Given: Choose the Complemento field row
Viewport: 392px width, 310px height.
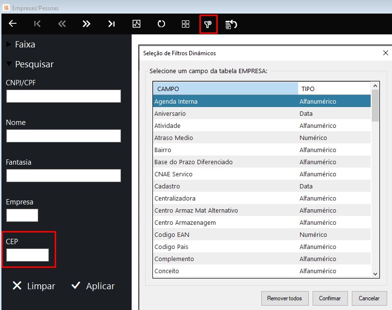Looking at the screenshot, I should point(262,259).
